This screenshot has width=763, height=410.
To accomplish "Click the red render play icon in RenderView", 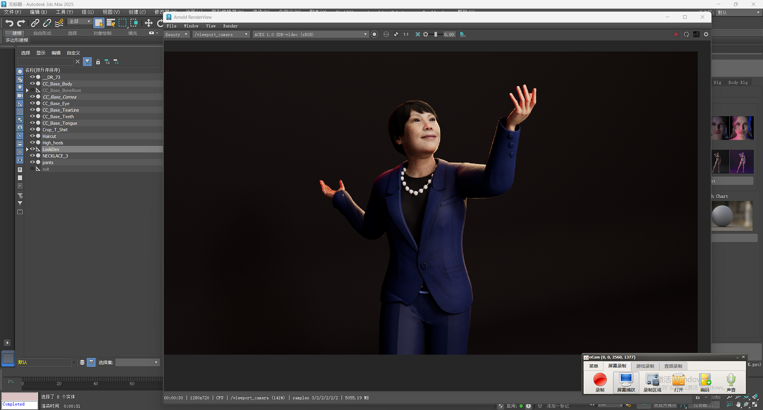I will click(676, 35).
